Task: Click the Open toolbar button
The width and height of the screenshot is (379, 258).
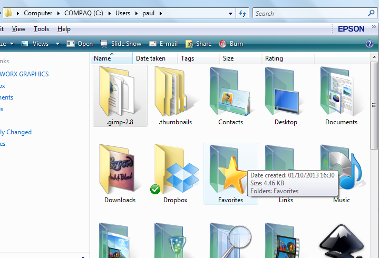Action: tap(80, 44)
